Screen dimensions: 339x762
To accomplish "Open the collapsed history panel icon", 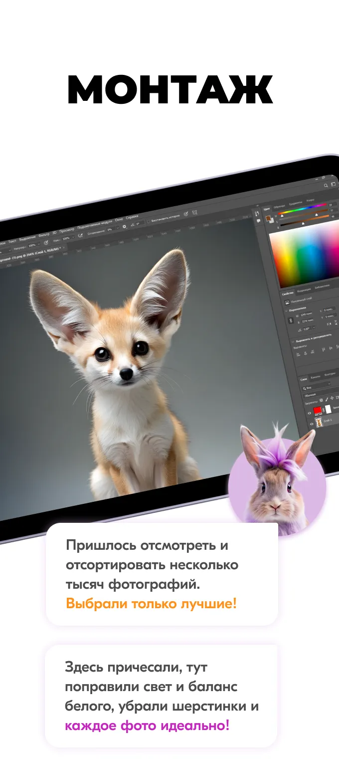I will (257, 213).
